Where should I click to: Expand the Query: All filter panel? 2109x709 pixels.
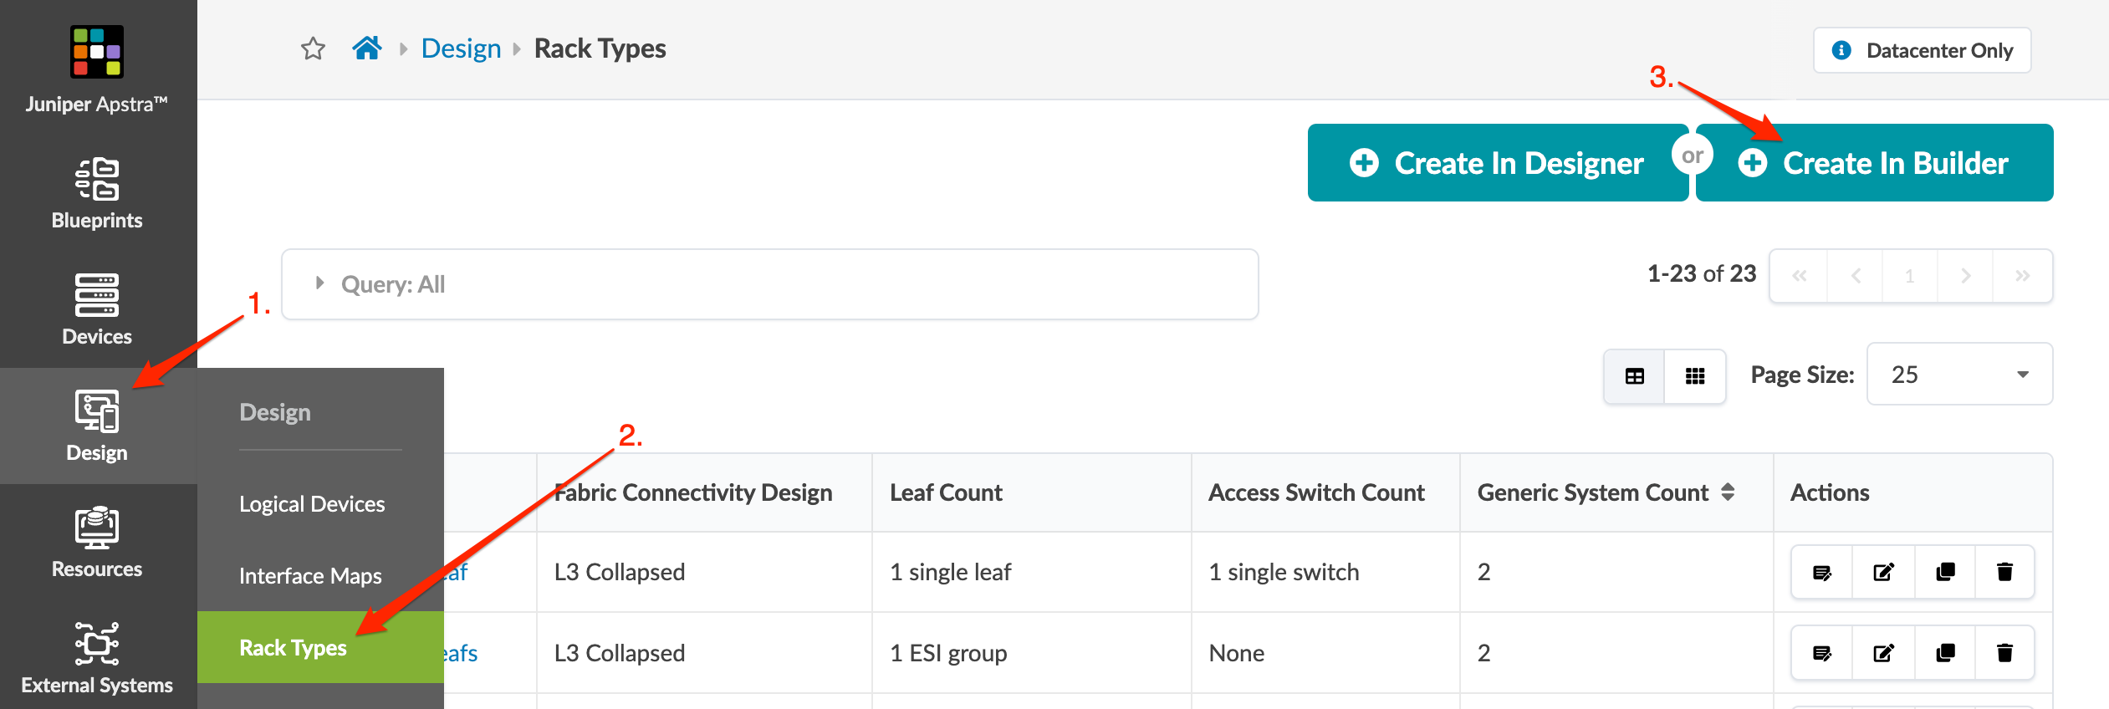pyautogui.click(x=319, y=283)
